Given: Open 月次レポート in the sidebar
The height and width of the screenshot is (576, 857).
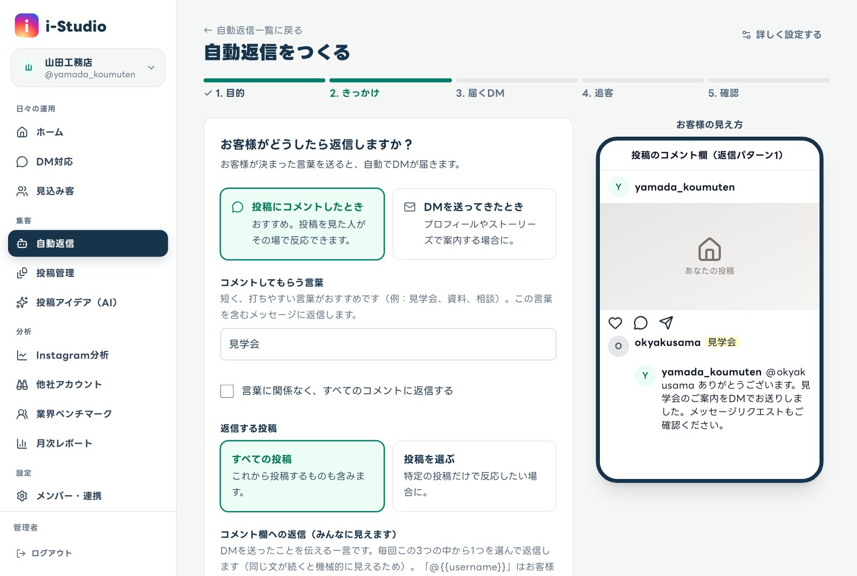Looking at the screenshot, I should pos(88,443).
